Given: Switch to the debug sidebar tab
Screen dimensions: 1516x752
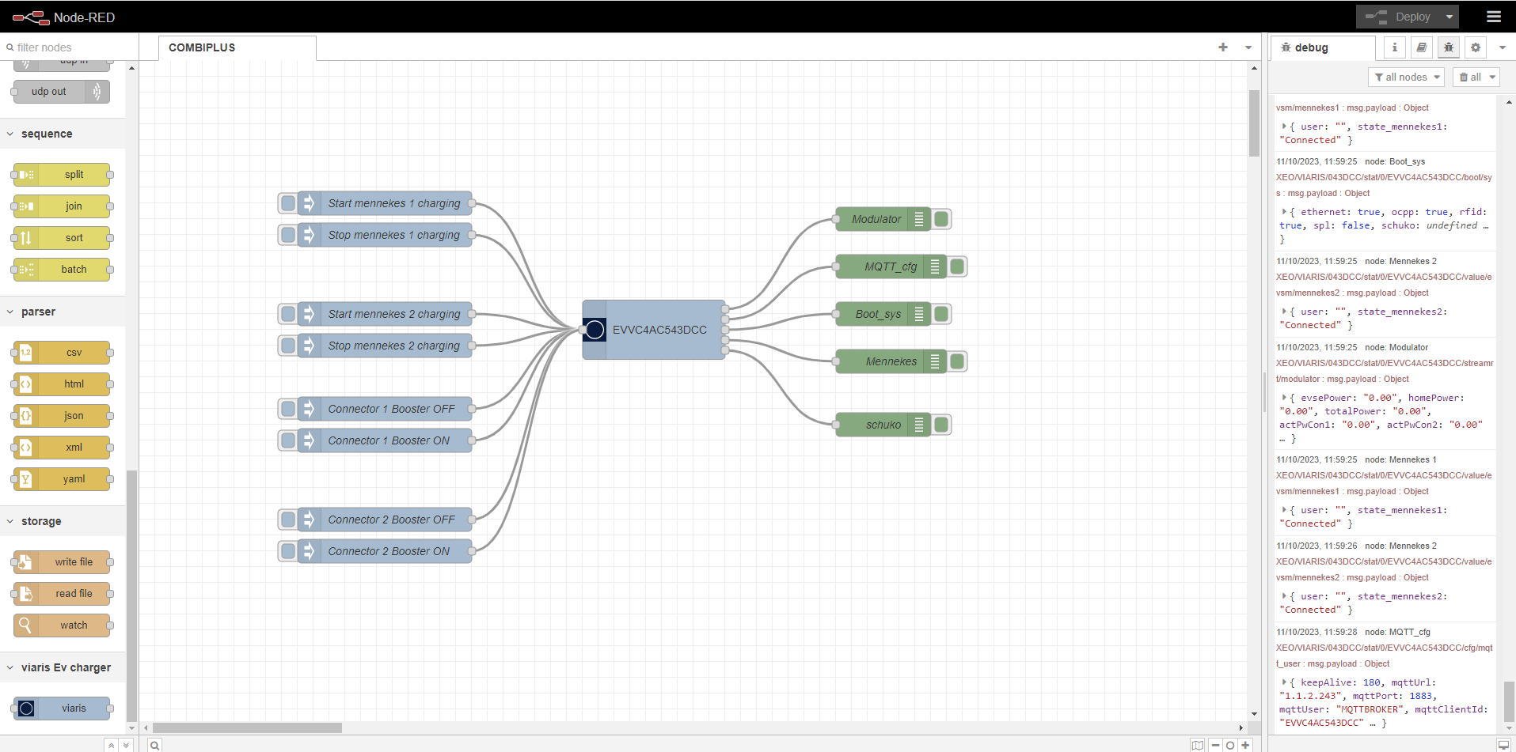Looking at the screenshot, I should 1324,47.
